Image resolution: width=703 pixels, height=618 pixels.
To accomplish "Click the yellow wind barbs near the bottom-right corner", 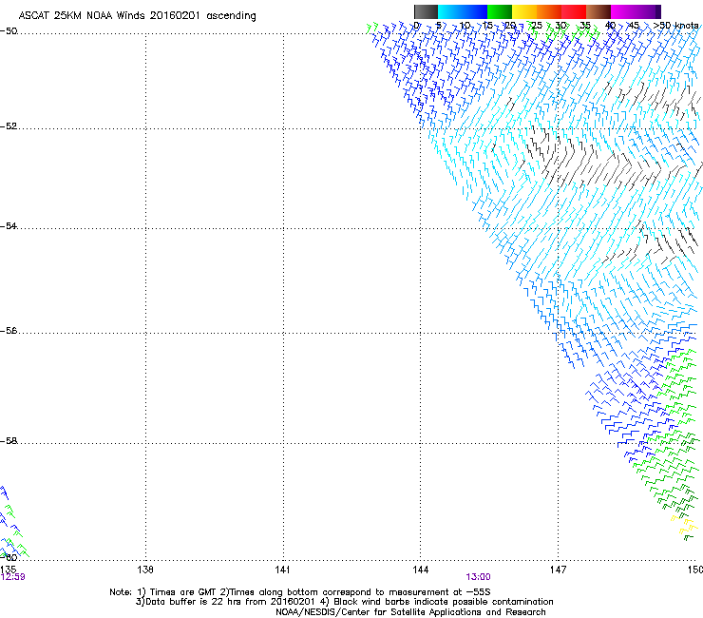I will point(683,526).
